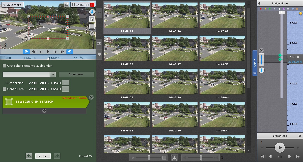The image size is (303, 162).
Task: Click the comment/notes icon above the video
Action: pyautogui.click(x=66, y=5)
